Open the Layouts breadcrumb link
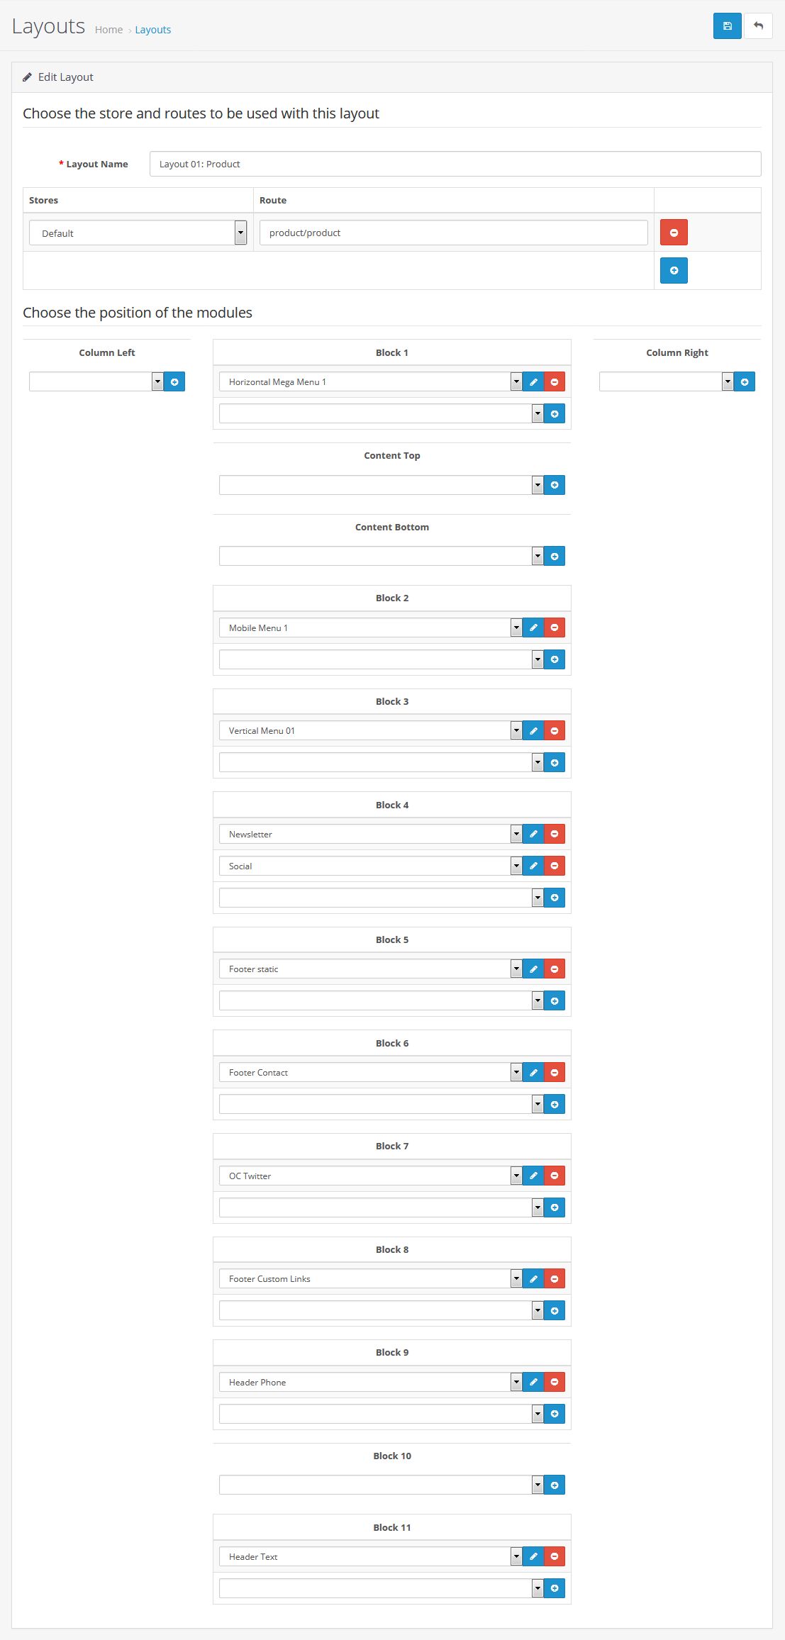 coord(153,30)
